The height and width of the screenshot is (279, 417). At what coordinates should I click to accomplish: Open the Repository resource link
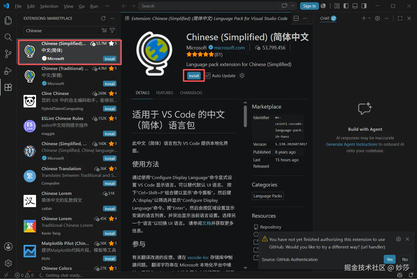pyautogui.click(x=270, y=227)
